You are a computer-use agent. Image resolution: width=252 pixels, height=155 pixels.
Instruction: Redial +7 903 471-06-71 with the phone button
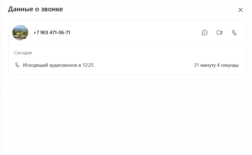coord(234,33)
